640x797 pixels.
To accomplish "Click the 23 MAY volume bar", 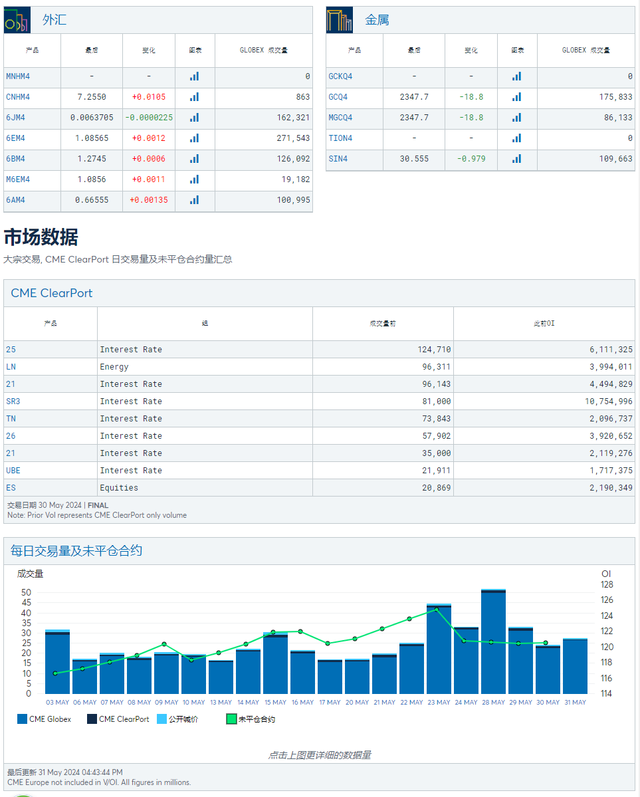I will coord(439,649).
